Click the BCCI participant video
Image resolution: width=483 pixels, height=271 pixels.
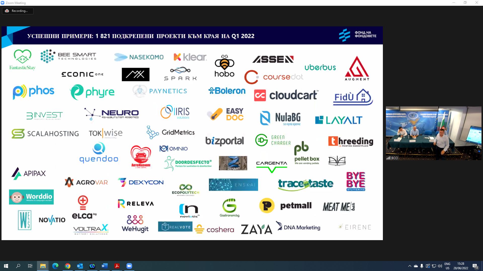click(x=433, y=133)
